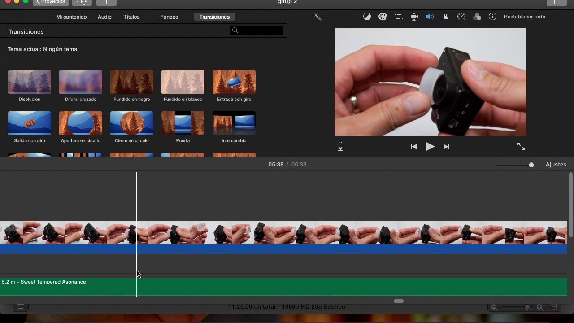Screen dimensions: 574x323
Task: Click the zoom-out magnifier at bottom right
Action: click(x=494, y=307)
